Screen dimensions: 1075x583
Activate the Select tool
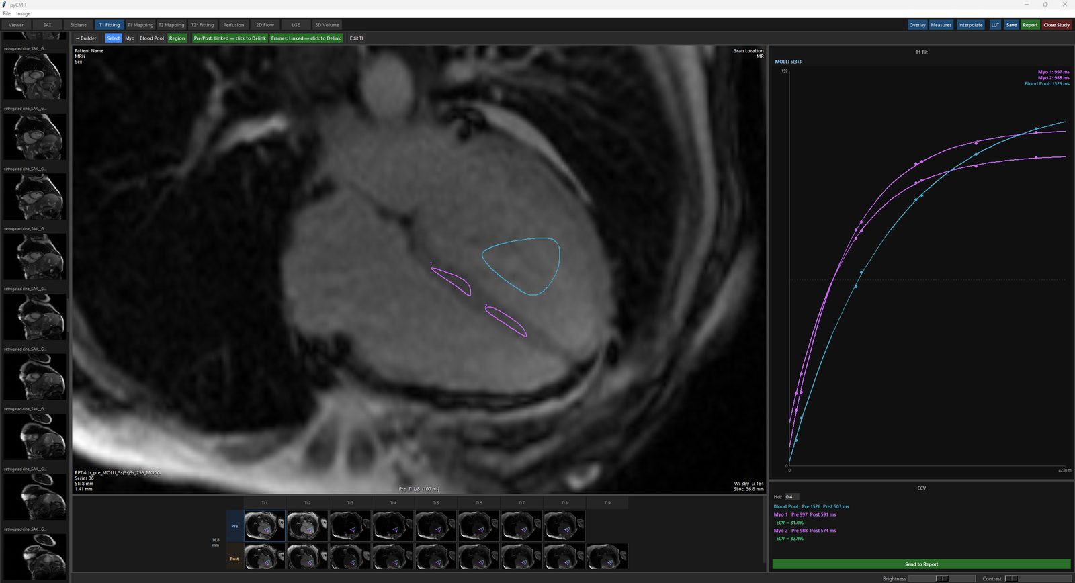click(x=114, y=38)
